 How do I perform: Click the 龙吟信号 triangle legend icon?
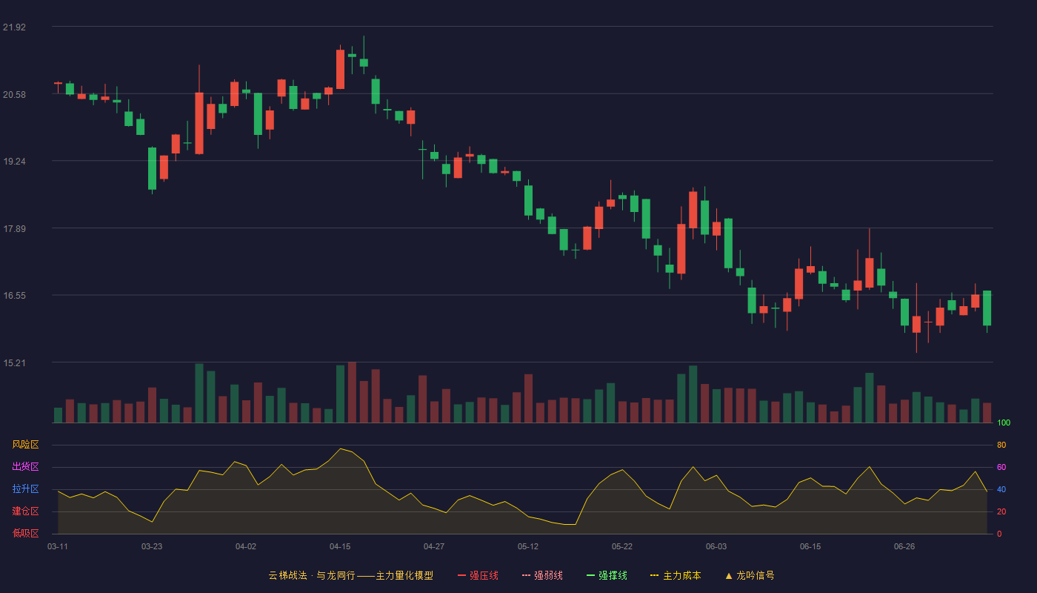tap(728, 575)
